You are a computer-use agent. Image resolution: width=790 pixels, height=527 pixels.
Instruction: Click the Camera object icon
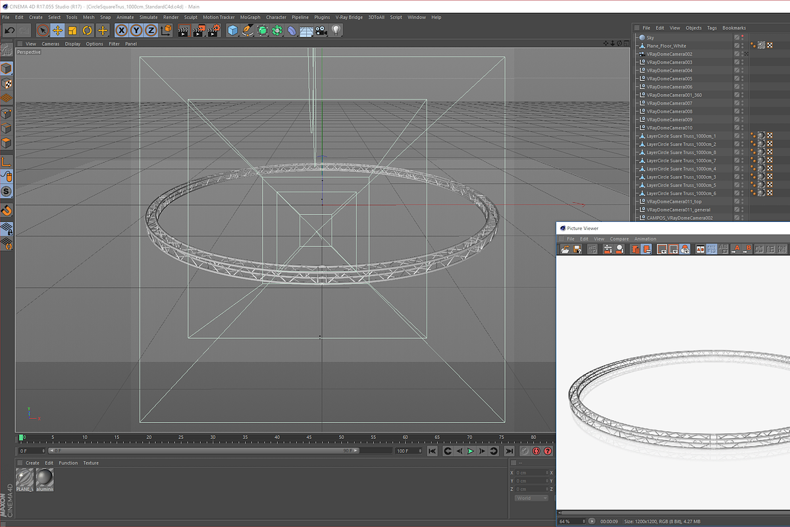tap(321, 30)
